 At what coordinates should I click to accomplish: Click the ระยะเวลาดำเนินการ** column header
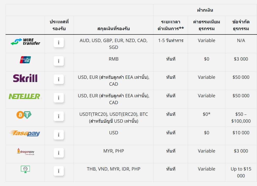(x=171, y=25)
